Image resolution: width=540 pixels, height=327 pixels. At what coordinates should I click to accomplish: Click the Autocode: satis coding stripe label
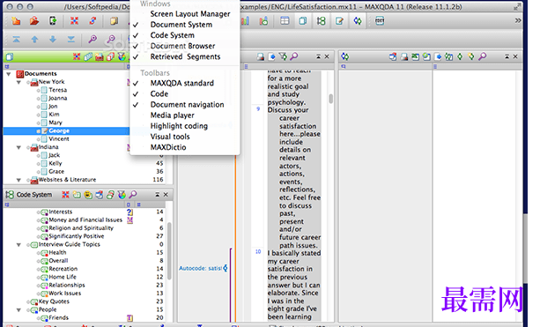tap(201, 268)
